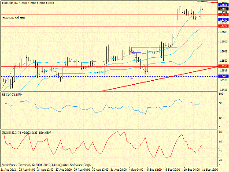The height and width of the screenshot is (172, 229).
Task: Click the ADX scale value 44
Action: click(220, 151)
